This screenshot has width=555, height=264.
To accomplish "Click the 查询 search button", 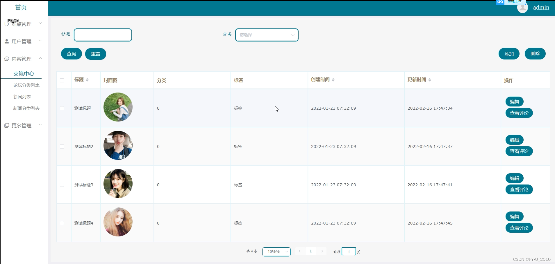I will pyautogui.click(x=72, y=54).
